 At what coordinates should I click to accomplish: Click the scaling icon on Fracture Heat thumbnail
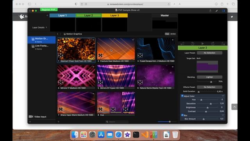coord(100,55)
